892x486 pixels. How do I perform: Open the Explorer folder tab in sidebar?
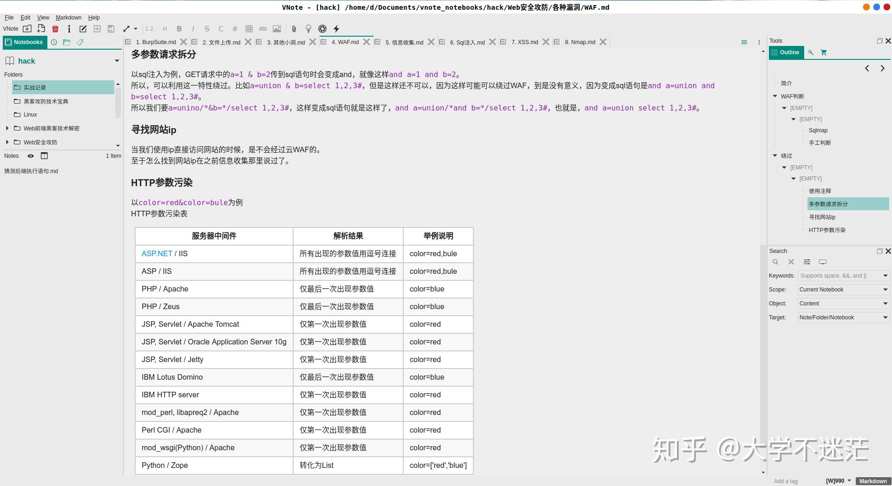pos(67,42)
